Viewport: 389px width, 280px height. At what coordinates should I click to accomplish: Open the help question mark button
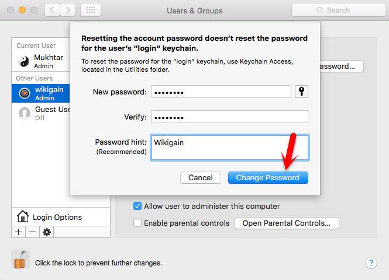pos(371,262)
